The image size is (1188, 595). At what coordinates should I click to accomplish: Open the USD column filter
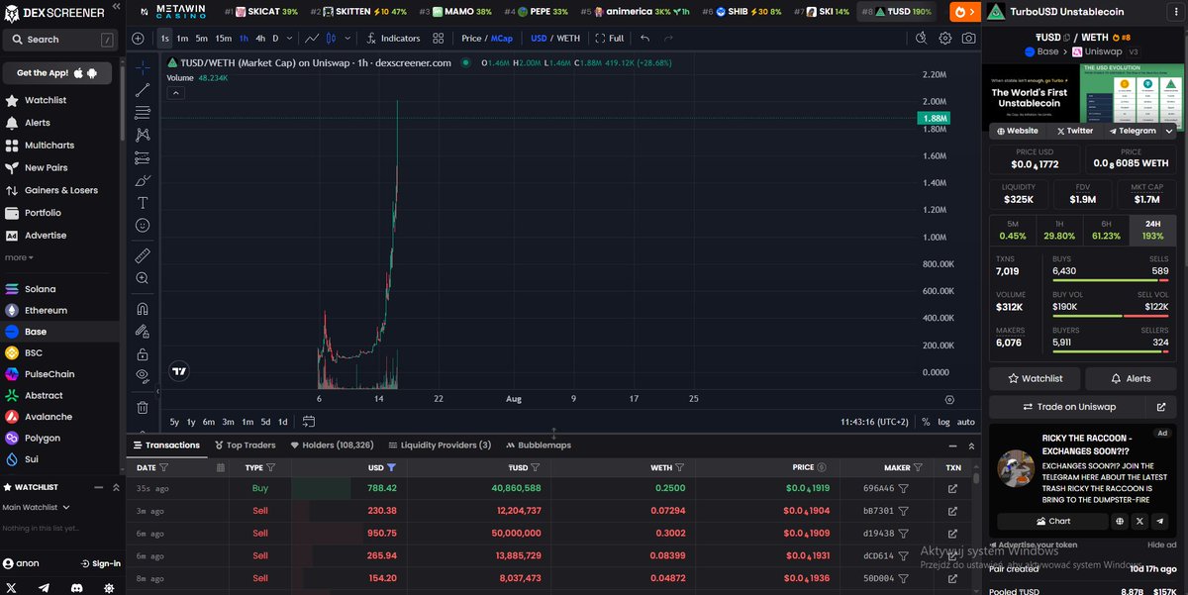(391, 467)
